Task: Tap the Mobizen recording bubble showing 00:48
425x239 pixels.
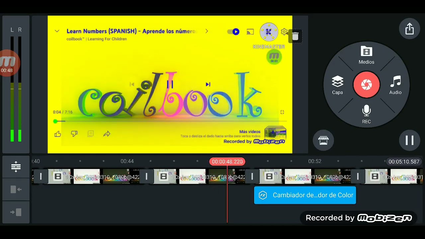Action: click(7, 63)
